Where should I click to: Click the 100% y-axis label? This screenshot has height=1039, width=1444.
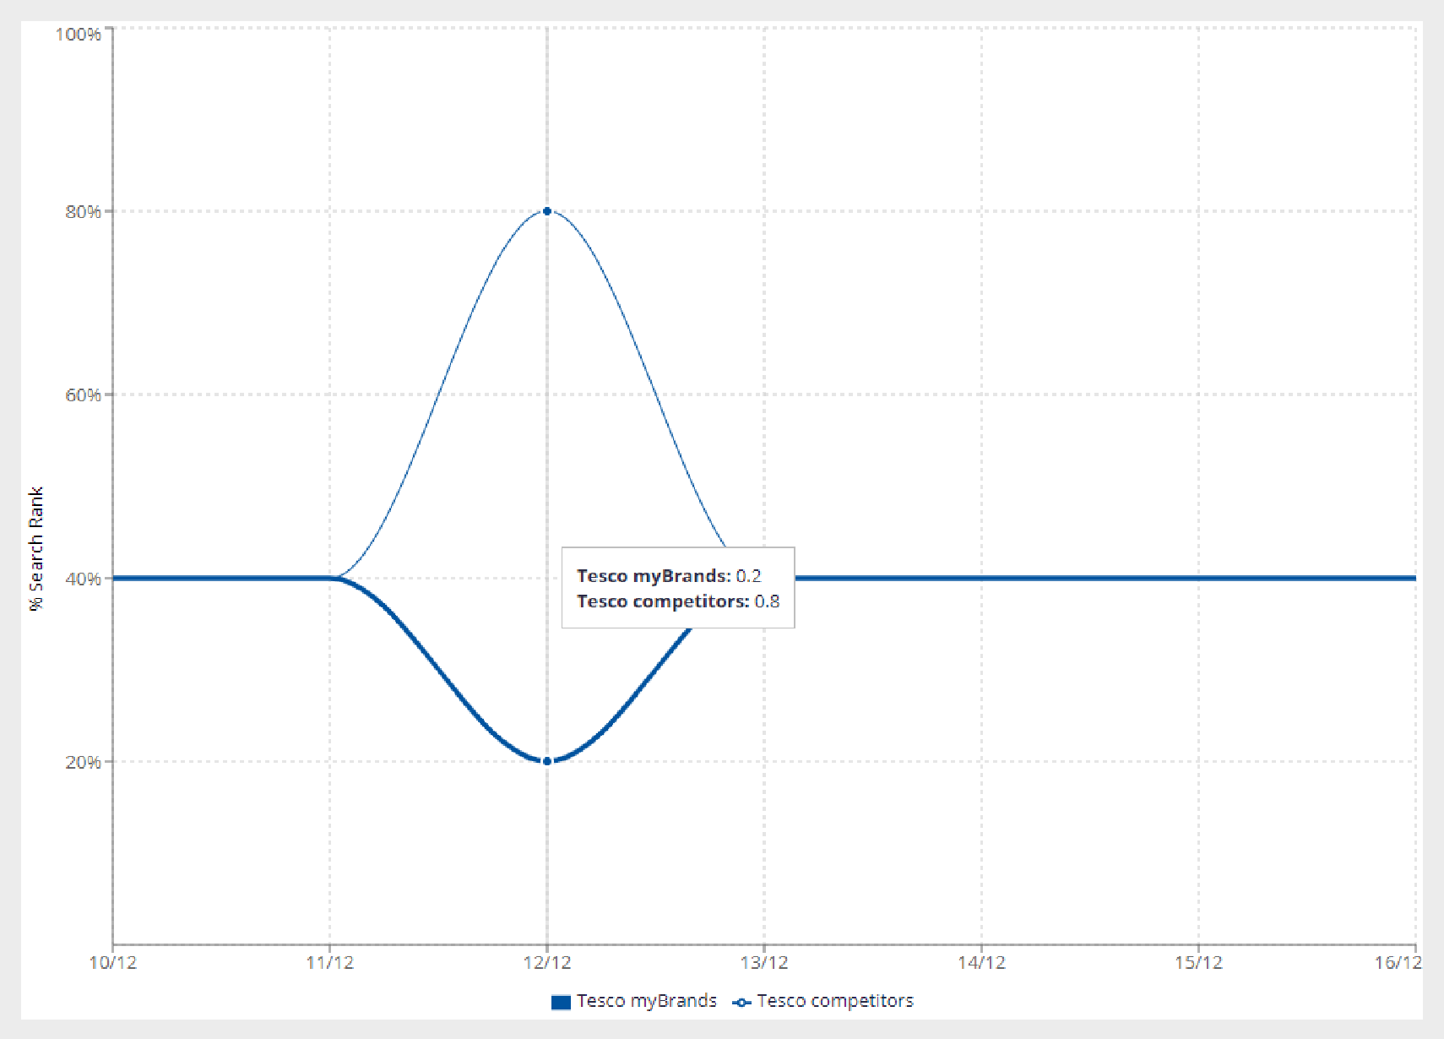(x=78, y=34)
